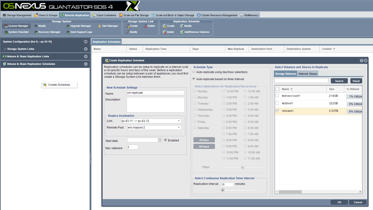
Task: Open Cluster Resource Management tab
Action: click(217, 15)
